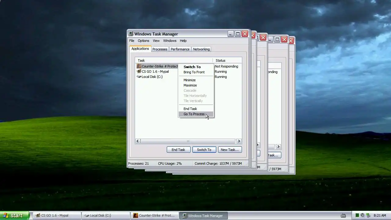Click the horizontal scrollbar thumb in task list

pos(188,141)
